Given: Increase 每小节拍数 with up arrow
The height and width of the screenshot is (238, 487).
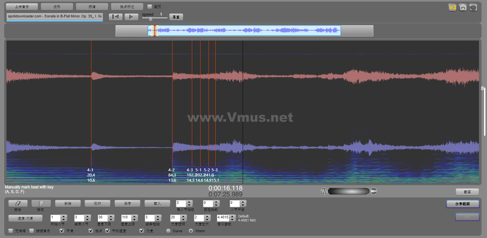Looking at the screenshot, I should 189,202.
